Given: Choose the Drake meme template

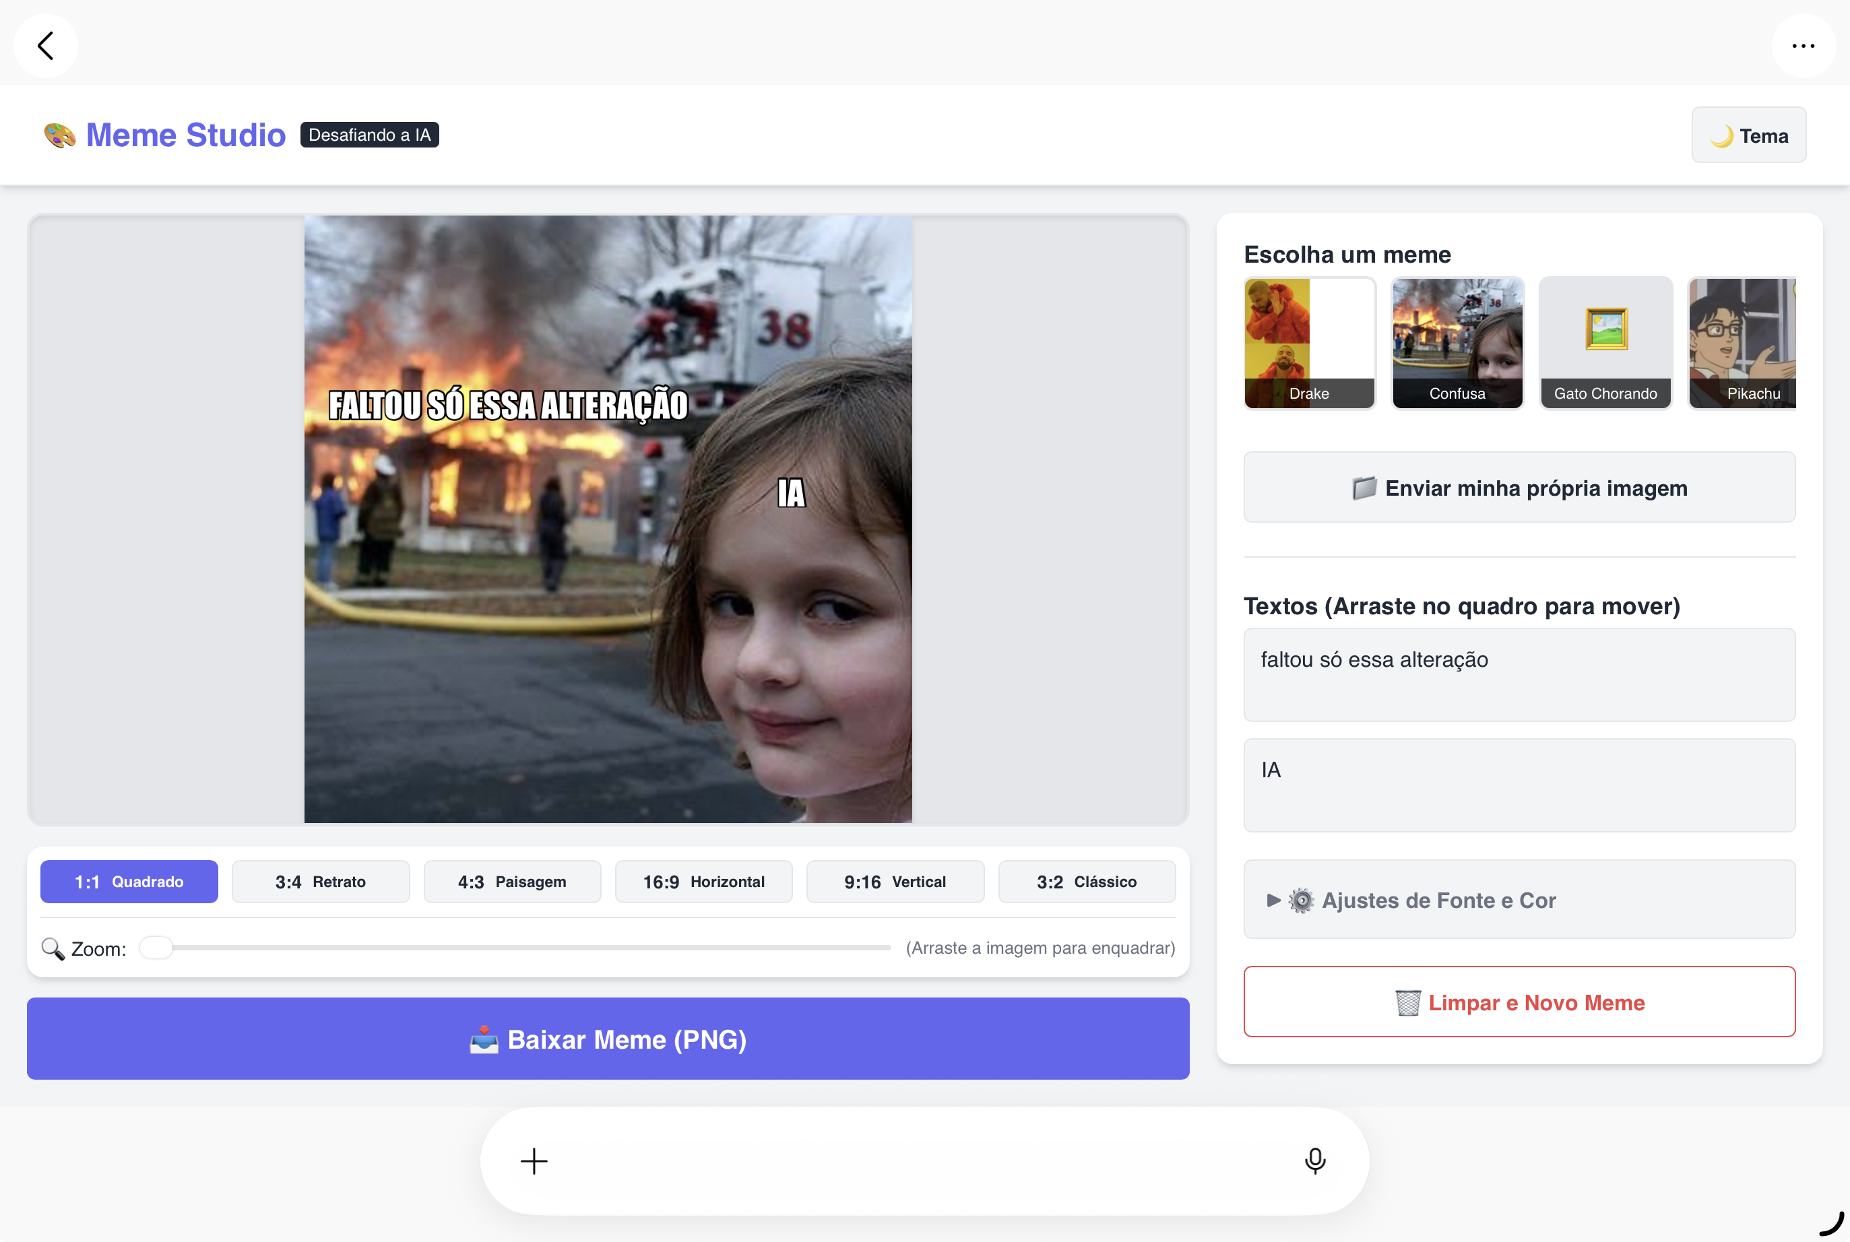Looking at the screenshot, I should click(1310, 343).
